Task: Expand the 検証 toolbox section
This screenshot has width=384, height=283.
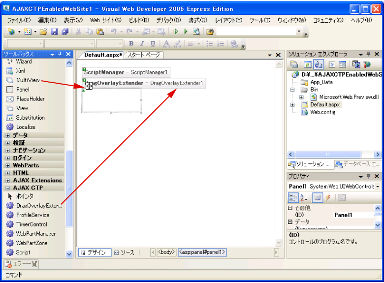Action: [x=7, y=143]
